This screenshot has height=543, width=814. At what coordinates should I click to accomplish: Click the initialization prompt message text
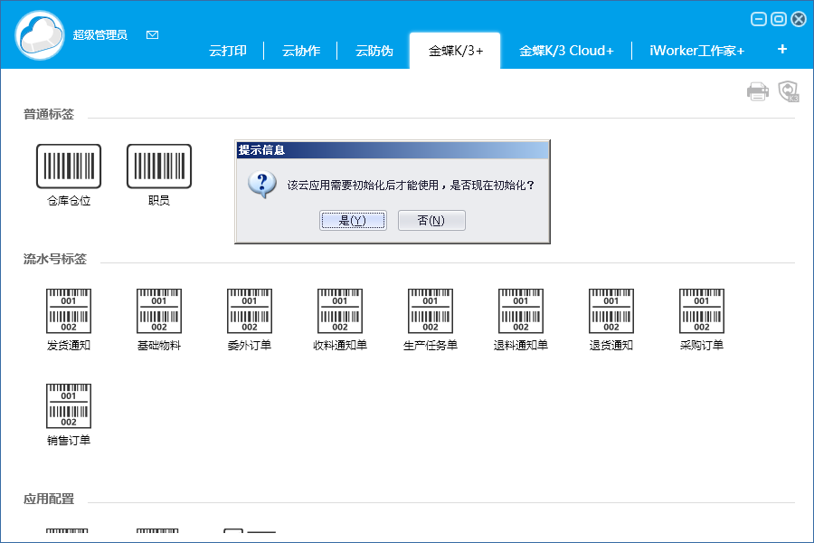tap(412, 185)
